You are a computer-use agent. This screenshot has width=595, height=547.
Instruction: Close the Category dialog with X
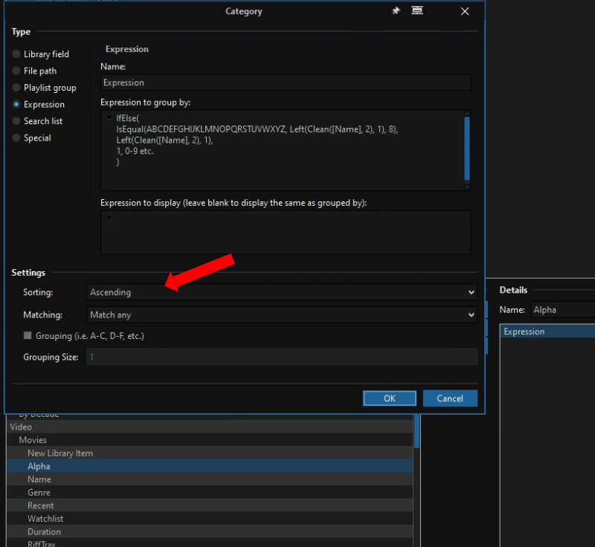[465, 11]
